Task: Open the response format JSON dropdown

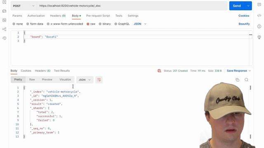Action: [85, 80]
